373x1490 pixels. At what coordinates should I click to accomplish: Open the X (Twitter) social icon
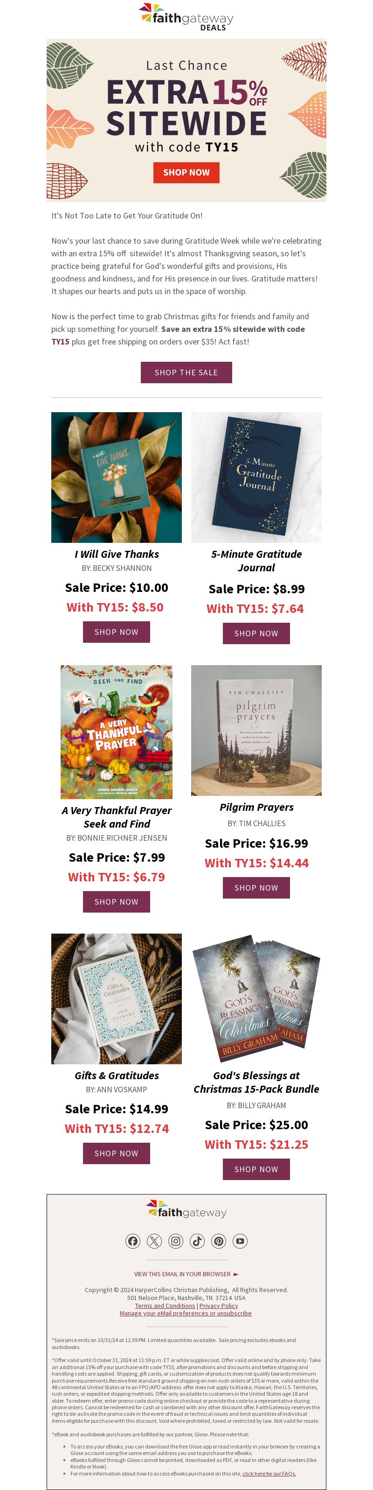154,1241
